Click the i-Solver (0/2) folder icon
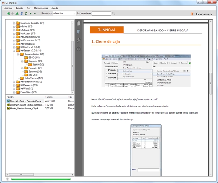 [x=18, y=26]
